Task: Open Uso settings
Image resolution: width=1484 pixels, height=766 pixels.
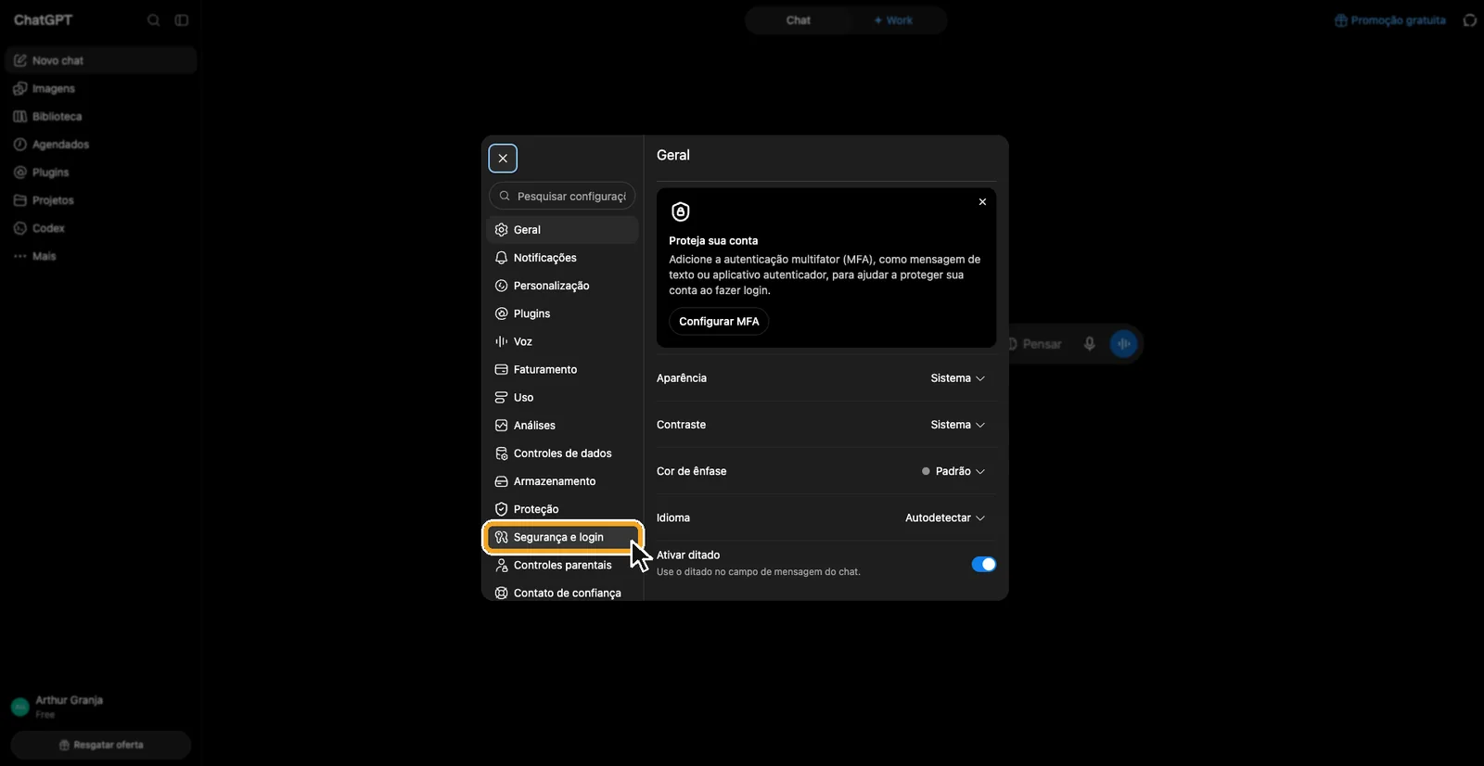Action: click(x=562, y=397)
